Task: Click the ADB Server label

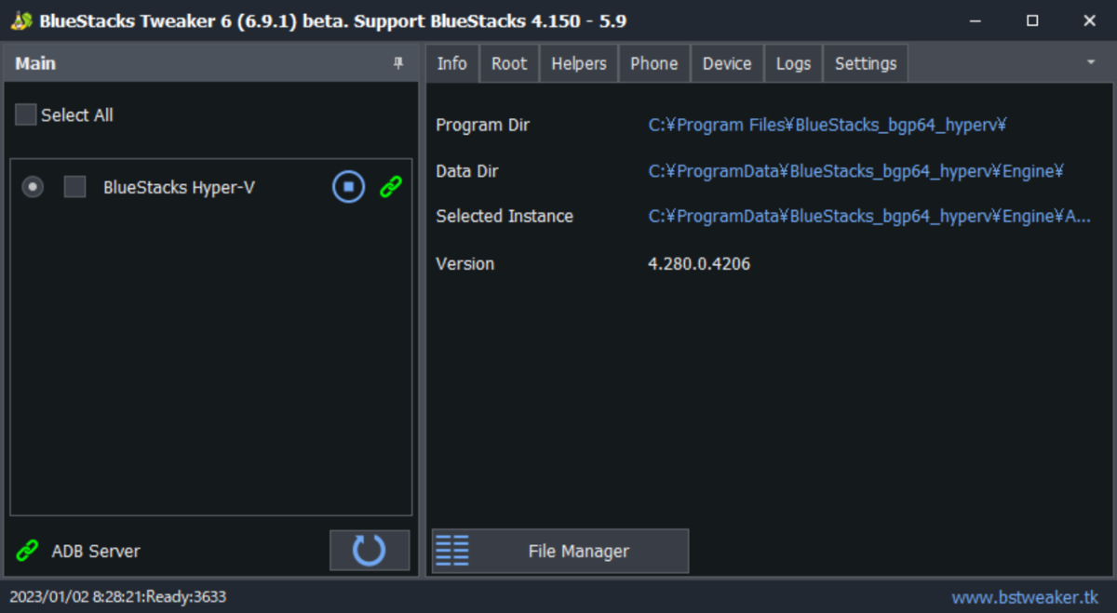Action: [x=96, y=551]
